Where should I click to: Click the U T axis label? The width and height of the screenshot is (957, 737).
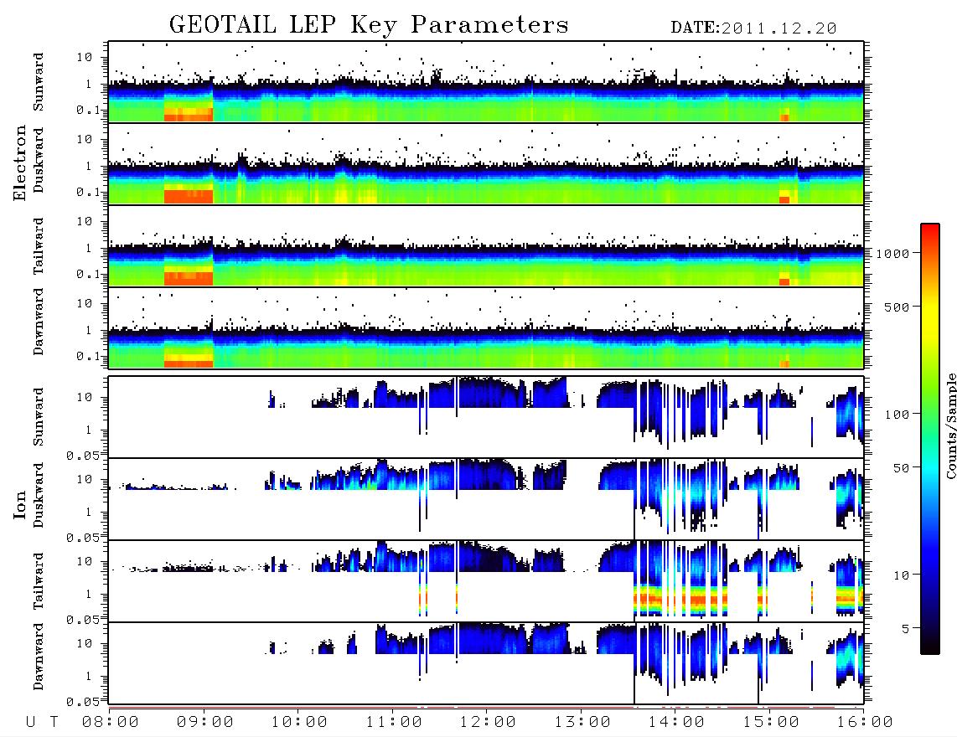(x=42, y=723)
